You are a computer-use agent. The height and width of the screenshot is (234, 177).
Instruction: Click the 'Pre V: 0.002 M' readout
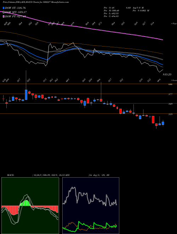[x=141, y=11]
